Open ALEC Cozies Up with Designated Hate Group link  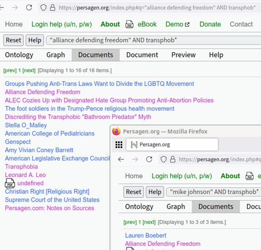click(109, 101)
